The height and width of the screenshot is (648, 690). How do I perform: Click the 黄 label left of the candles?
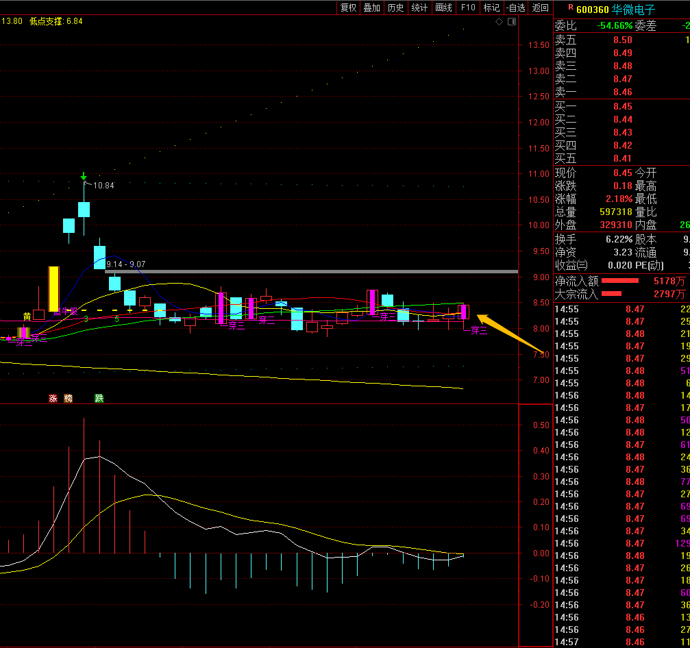pos(27,316)
